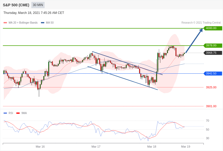Image resolution: width=223 pixels, height=151 pixels.
Task: Click the S&P 500 (CME) title
Action: click(x=16, y=5)
